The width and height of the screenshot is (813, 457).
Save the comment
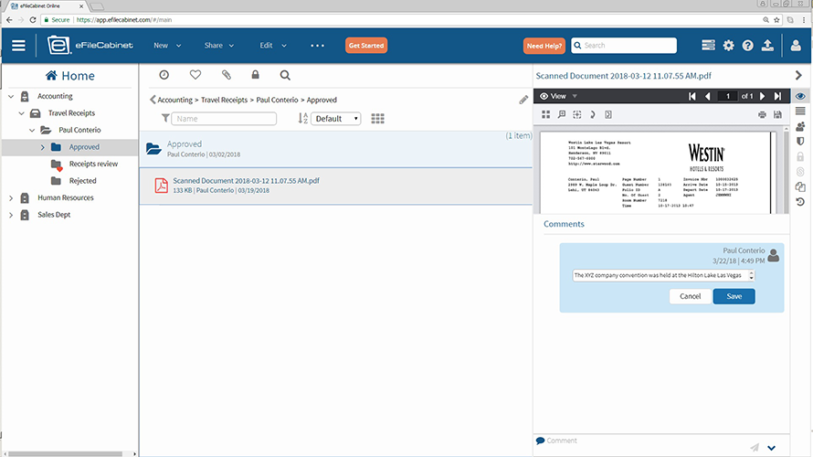[734, 296]
